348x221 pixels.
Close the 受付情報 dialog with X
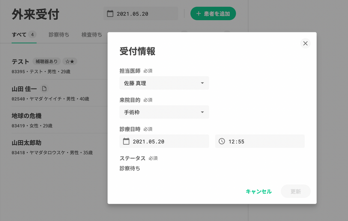(305, 43)
